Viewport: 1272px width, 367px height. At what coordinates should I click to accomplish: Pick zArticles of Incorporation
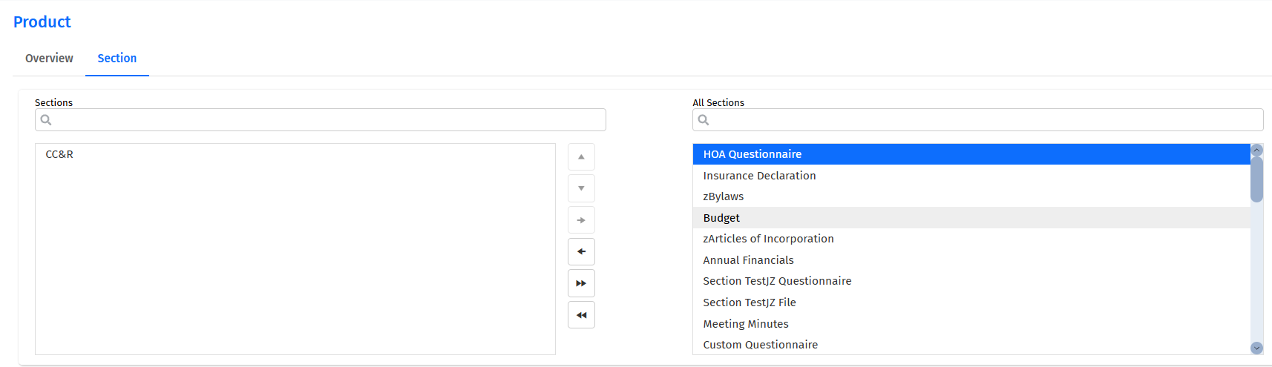point(971,239)
